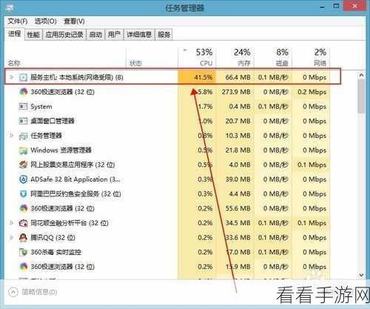This screenshot has width=370, height=309.
Task: Click 360极速浏览器 icon in 55.6 MB row
Action: (24, 208)
